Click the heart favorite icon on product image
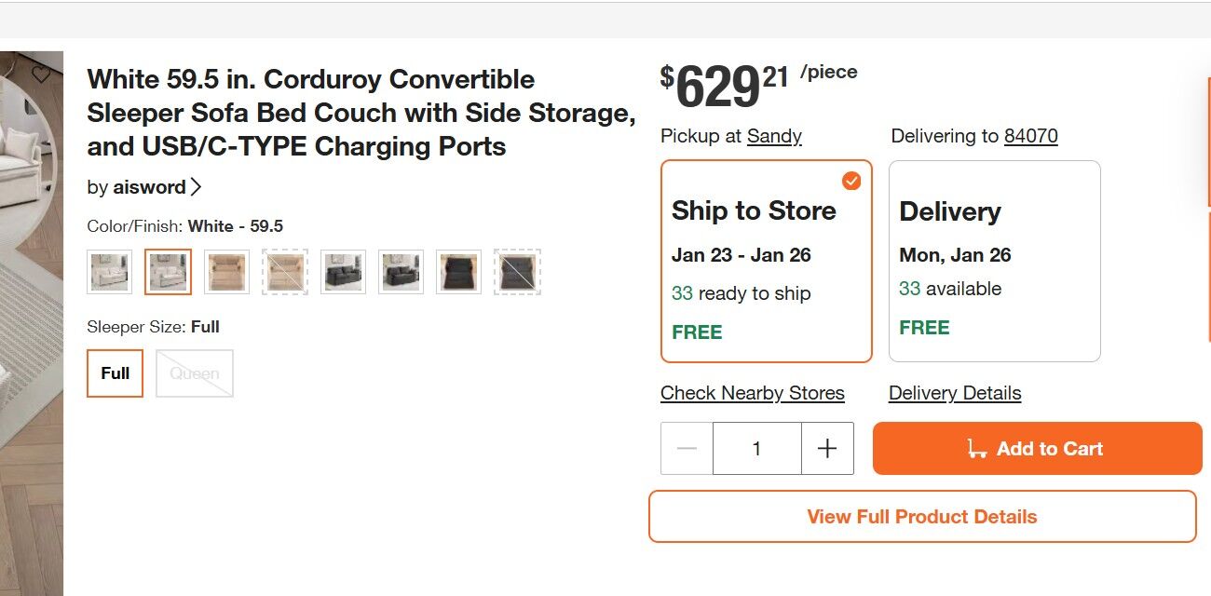The image size is (1211, 596). coord(41,74)
